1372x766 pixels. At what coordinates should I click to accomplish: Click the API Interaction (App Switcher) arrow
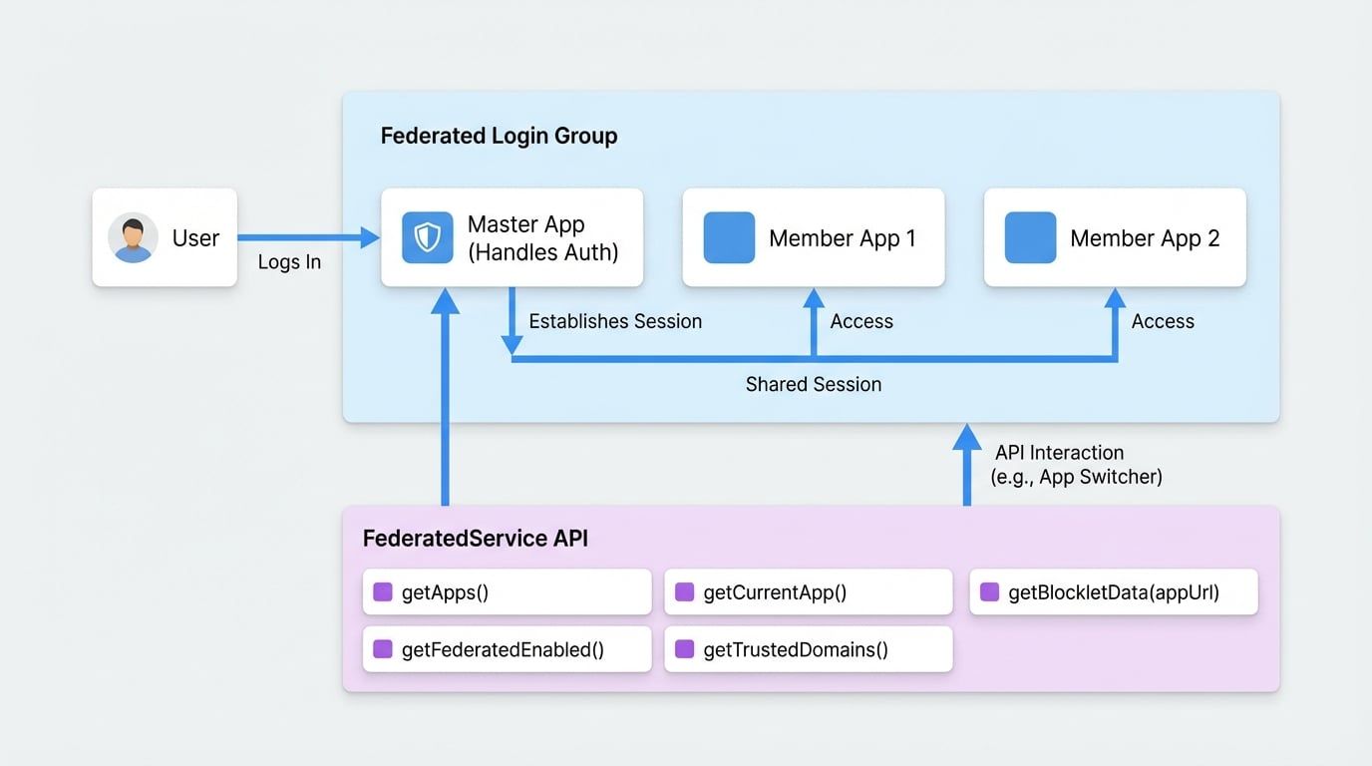pos(966,464)
